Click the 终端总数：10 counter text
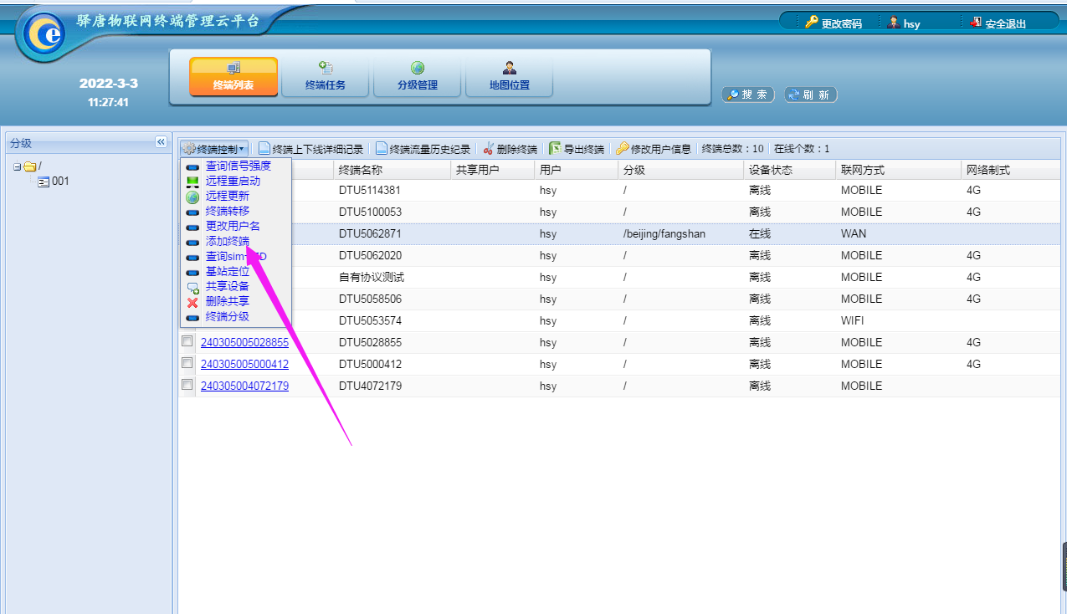 tap(732, 149)
